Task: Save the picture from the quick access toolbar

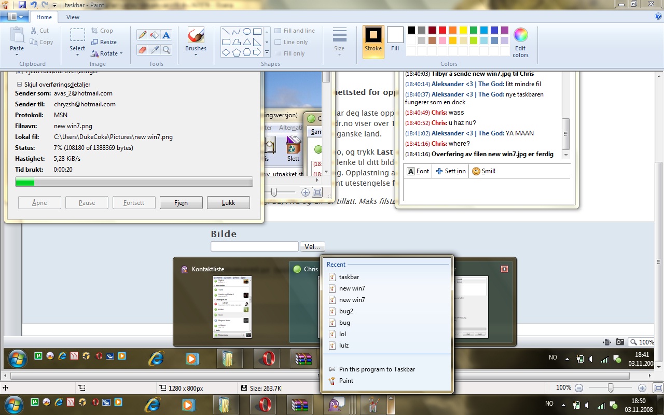Action: tap(22, 5)
